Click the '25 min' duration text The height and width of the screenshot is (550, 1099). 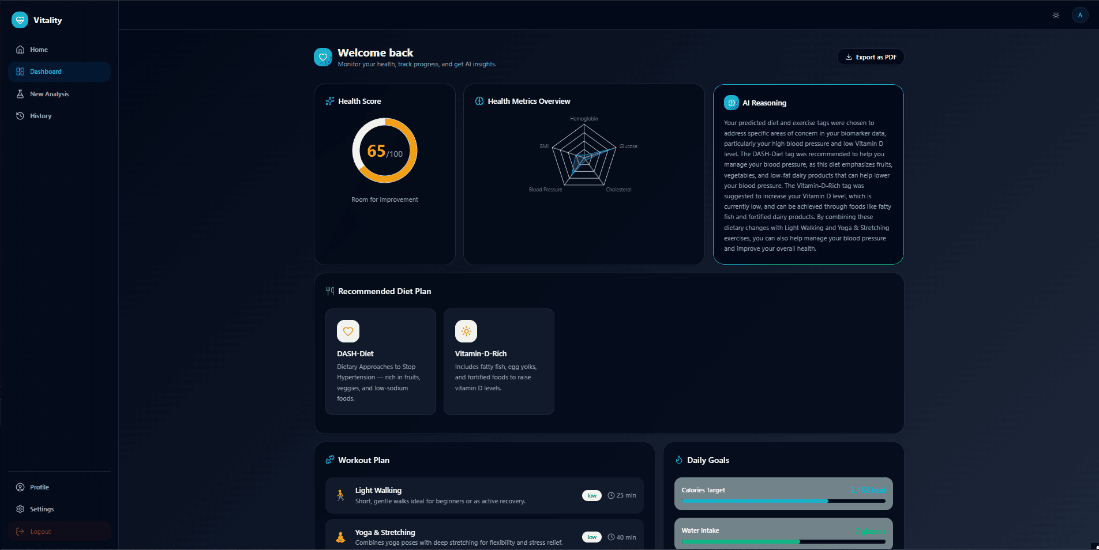coord(626,495)
